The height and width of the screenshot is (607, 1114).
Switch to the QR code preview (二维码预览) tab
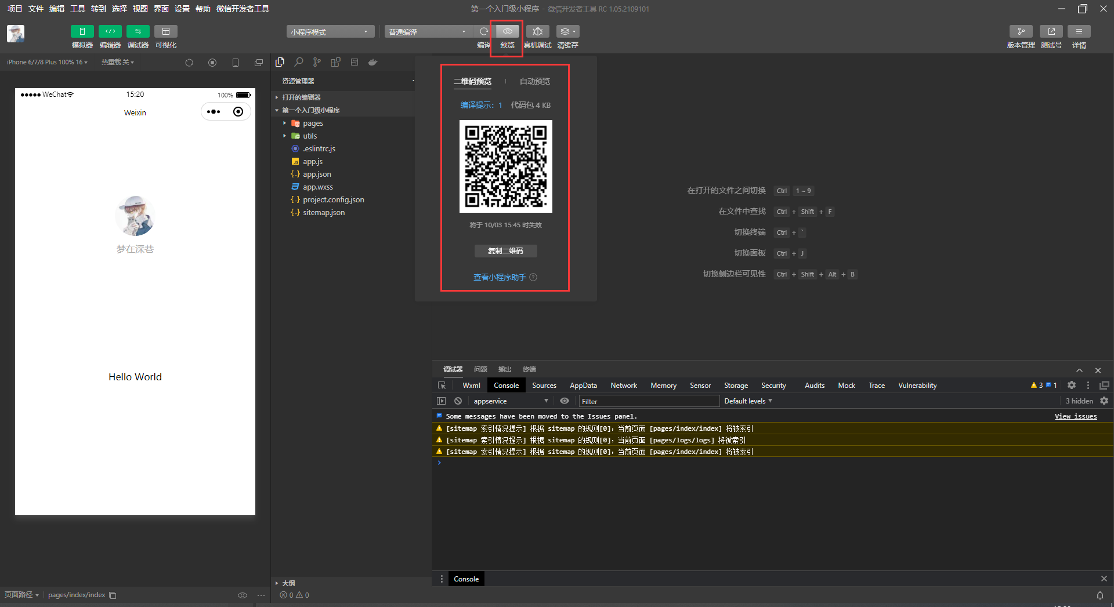click(x=472, y=81)
